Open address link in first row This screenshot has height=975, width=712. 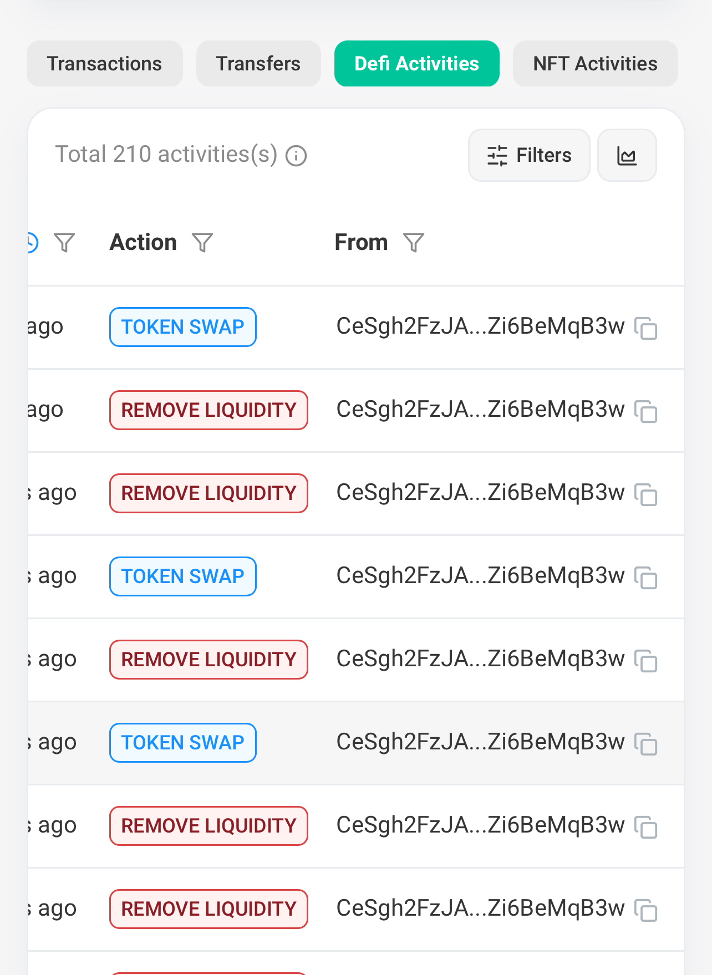[x=480, y=326]
